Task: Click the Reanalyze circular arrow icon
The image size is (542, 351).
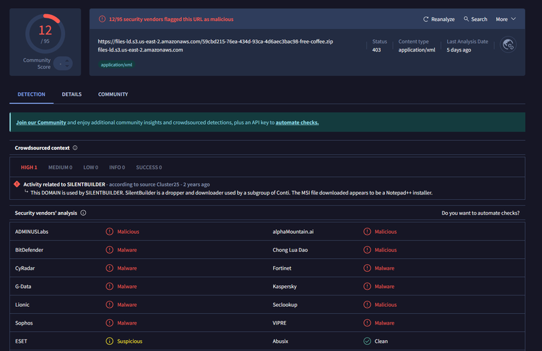Action: [x=426, y=20]
